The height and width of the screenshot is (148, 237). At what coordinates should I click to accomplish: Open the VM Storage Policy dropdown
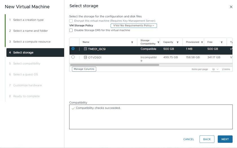[x=134, y=26]
